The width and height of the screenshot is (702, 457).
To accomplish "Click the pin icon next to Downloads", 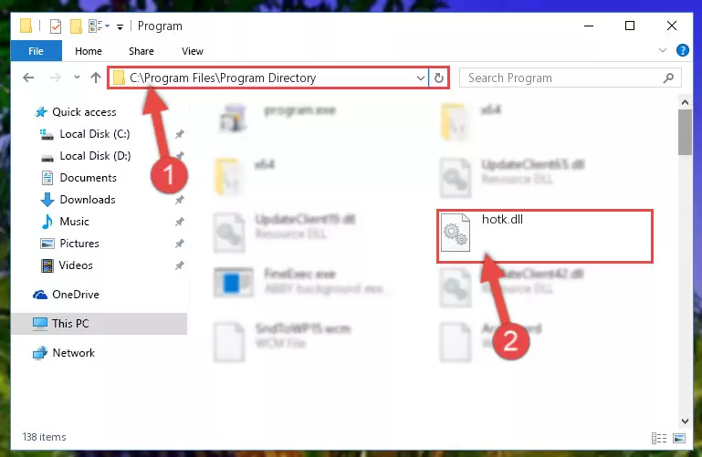I will click(180, 200).
